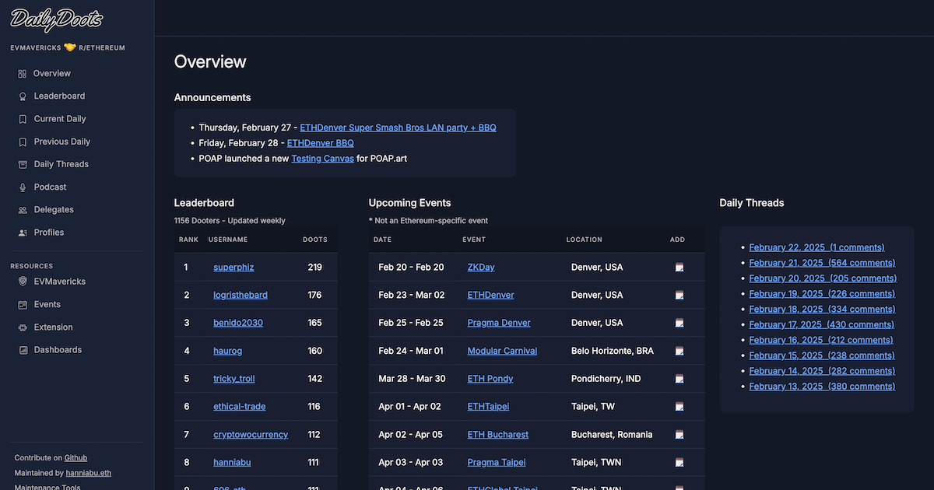Viewport: 934px width, 490px height.
Task: Click the Podcast microphone icon
Action: [23, 187]
